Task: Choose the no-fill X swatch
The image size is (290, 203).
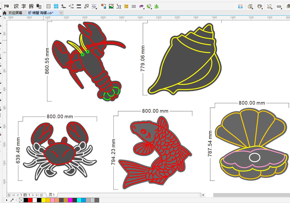Action: pos(21,200)
